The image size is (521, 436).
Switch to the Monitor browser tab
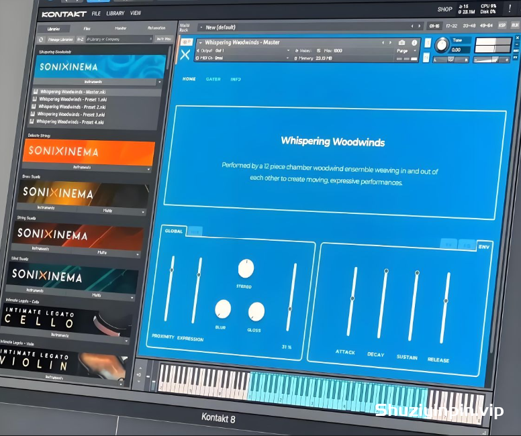pos(121,28)
